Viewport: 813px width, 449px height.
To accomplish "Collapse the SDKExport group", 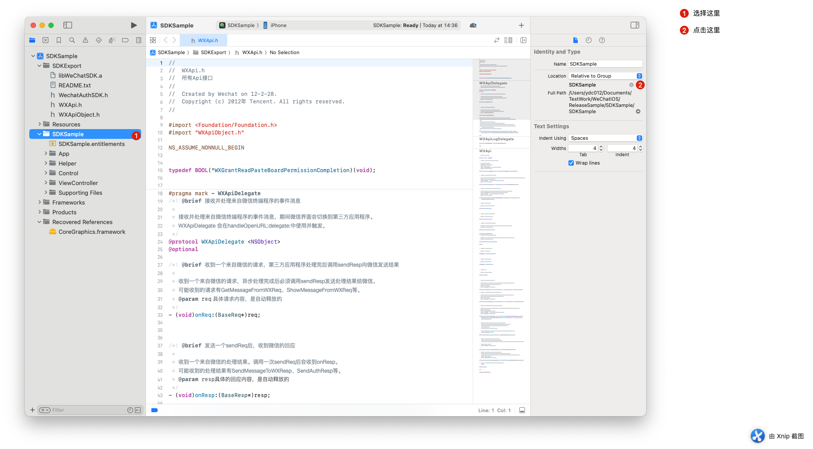I will 39,66.
